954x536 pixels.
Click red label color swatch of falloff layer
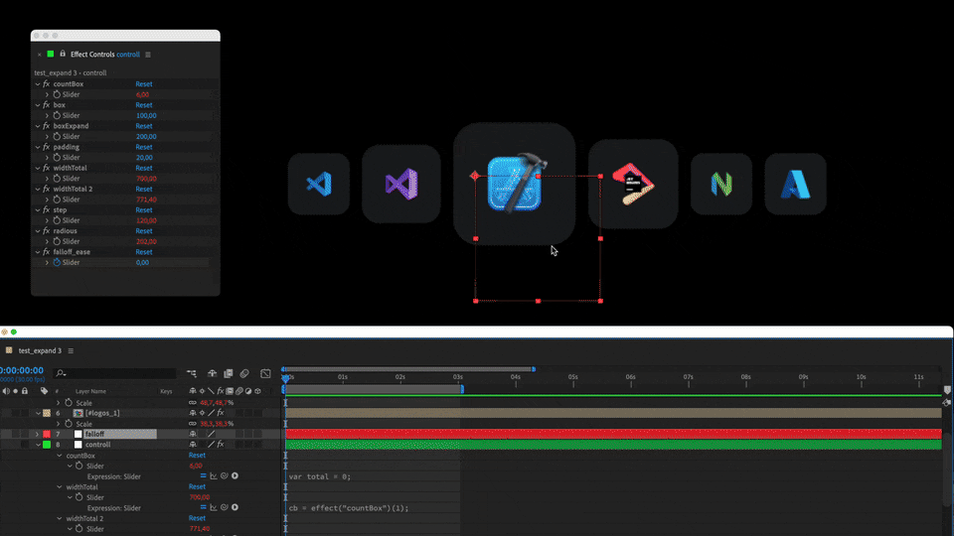click(x=47, y=434)
